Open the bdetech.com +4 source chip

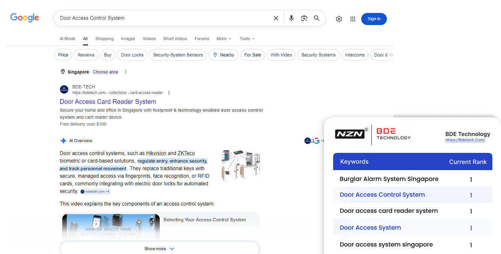pos(95,191)
